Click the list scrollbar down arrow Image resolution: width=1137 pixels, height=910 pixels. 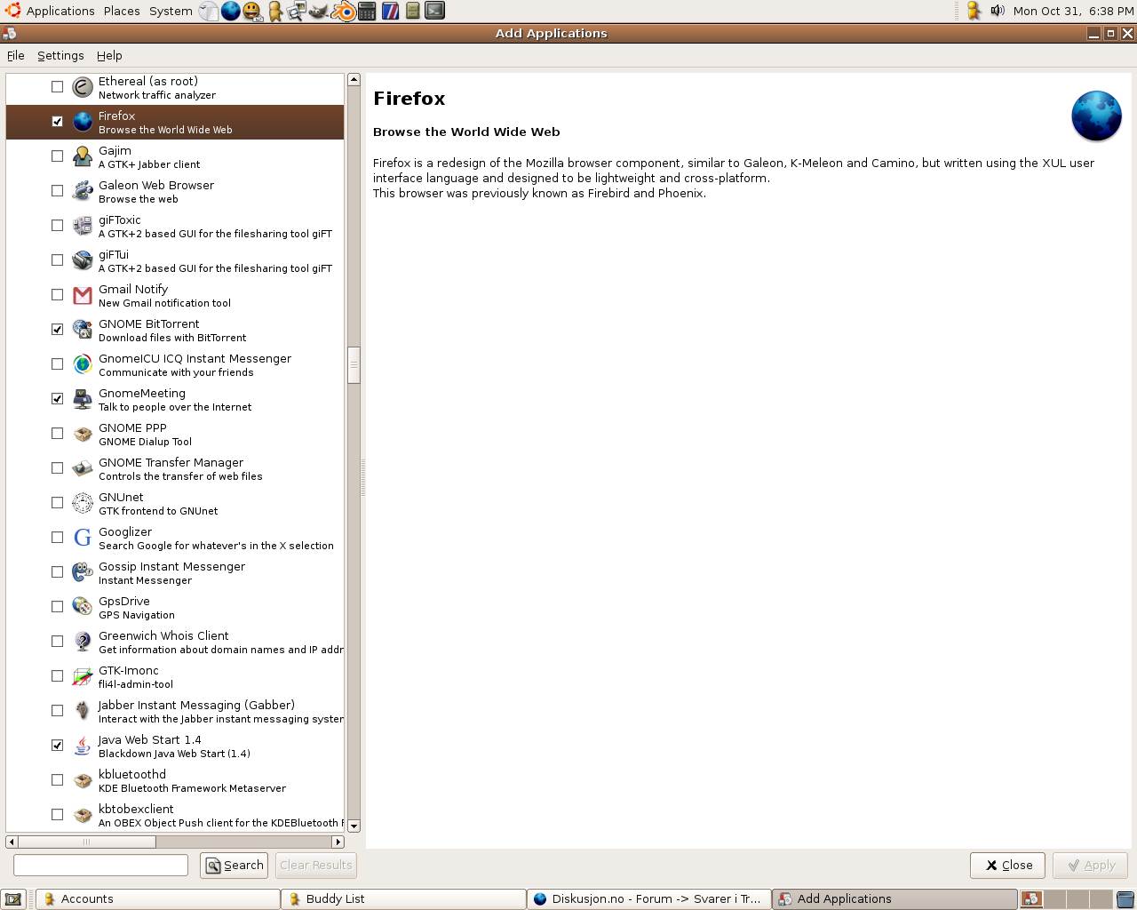354,826
